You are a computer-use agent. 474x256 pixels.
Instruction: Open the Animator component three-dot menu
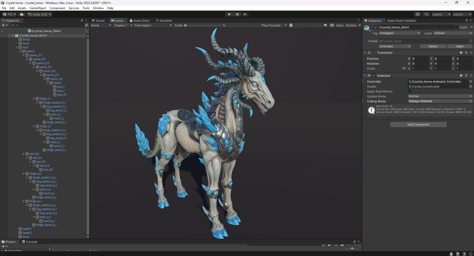(x=470, y=75)
